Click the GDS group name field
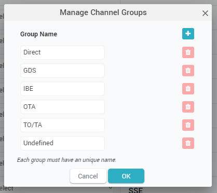Viewport: 217px width, 193px height. (62, 71)
